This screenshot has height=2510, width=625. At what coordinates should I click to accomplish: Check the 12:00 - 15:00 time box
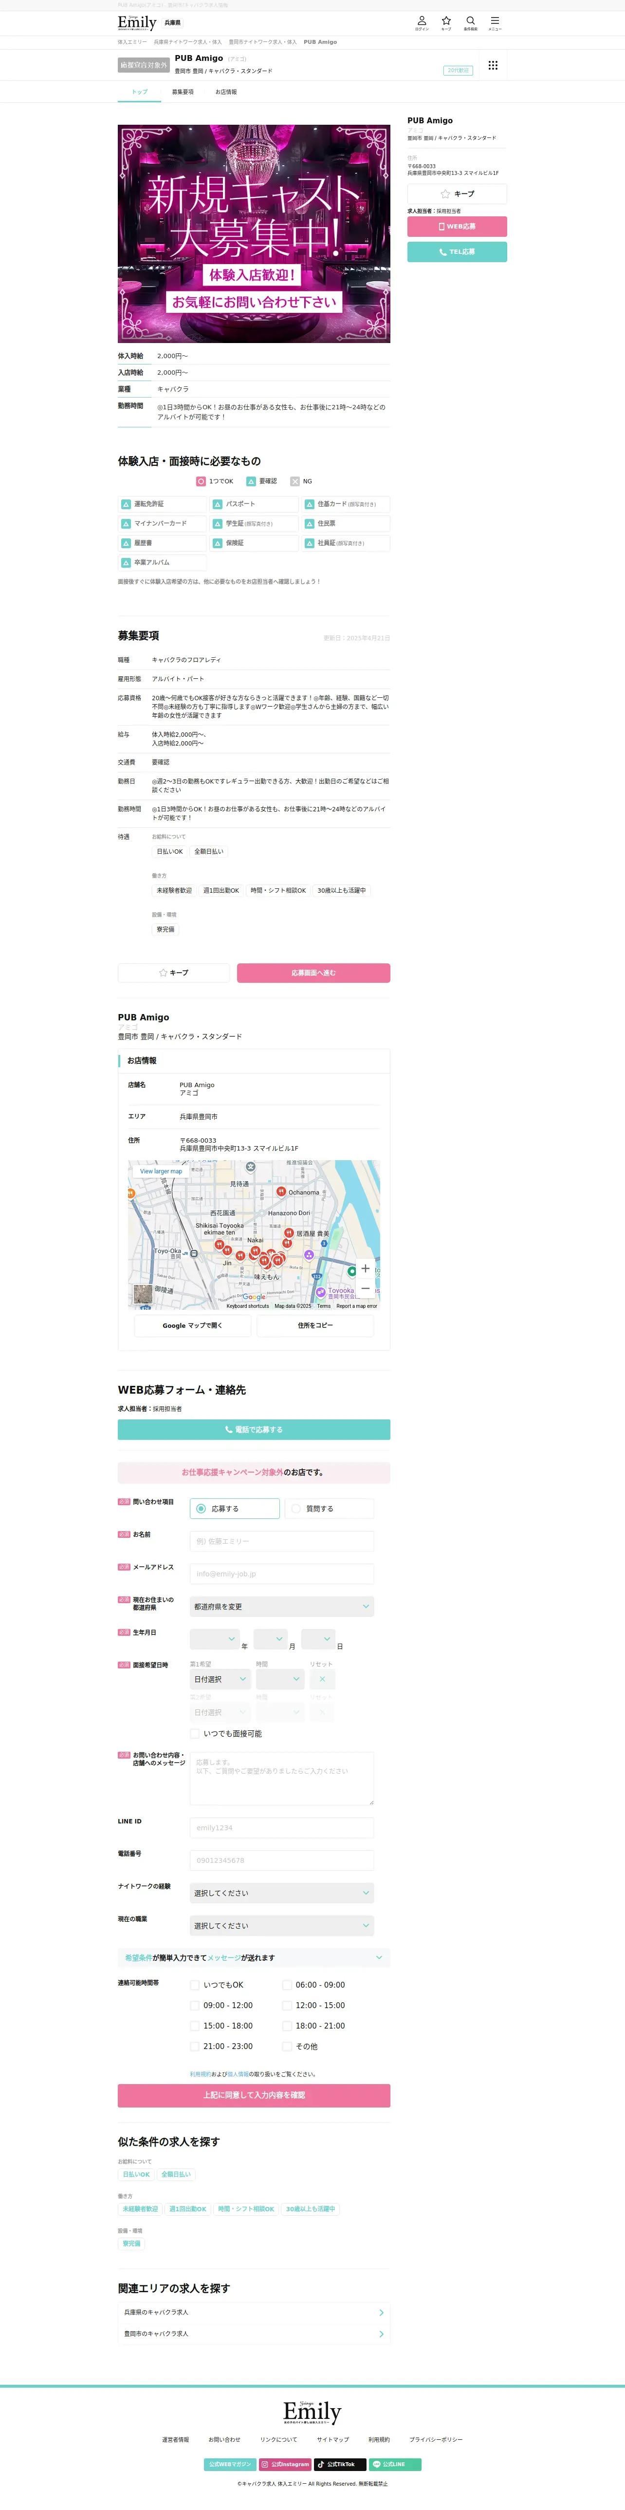pos(287,2005)
